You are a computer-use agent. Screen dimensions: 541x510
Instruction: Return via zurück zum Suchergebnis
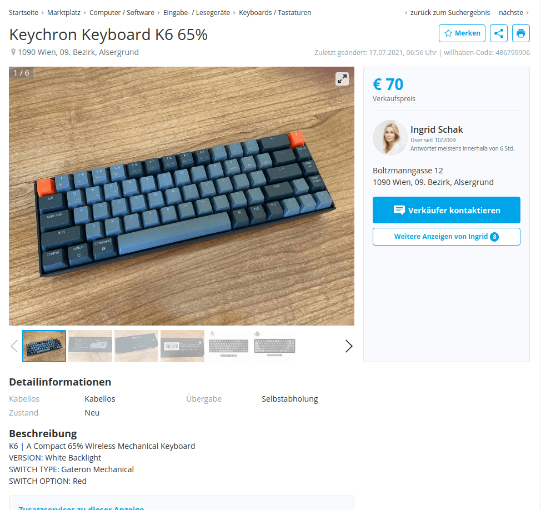pos(450,13)
